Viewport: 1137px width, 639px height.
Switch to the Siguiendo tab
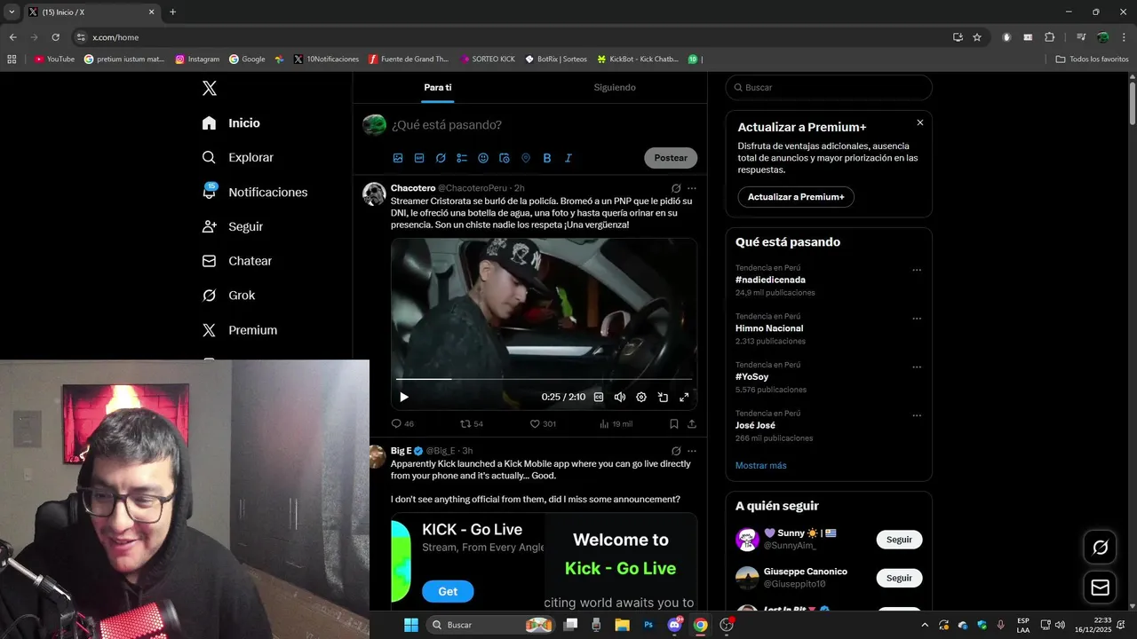615,87
